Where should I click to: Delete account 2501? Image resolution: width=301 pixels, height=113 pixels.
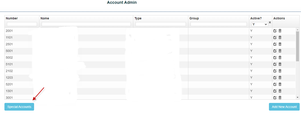coord(280,44)
